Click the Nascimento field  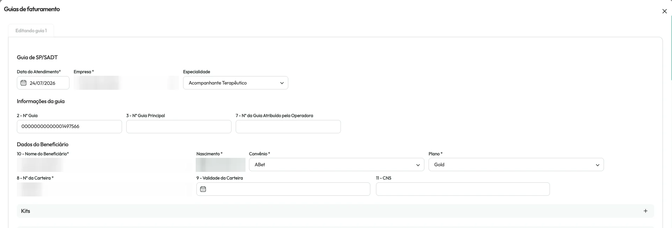(221, 165)
